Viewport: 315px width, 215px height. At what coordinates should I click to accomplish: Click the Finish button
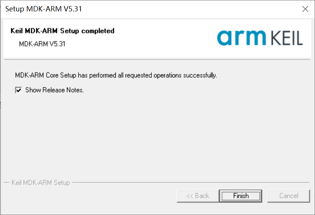pyautogui.click(x=241, y=196)
